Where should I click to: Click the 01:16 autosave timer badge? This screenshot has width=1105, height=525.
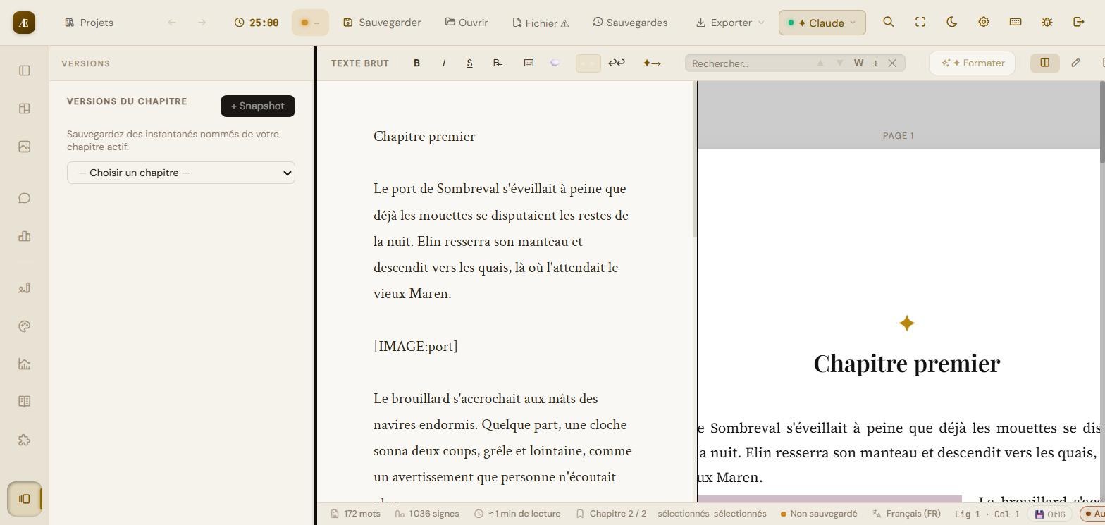click(x=1050, y=514)
